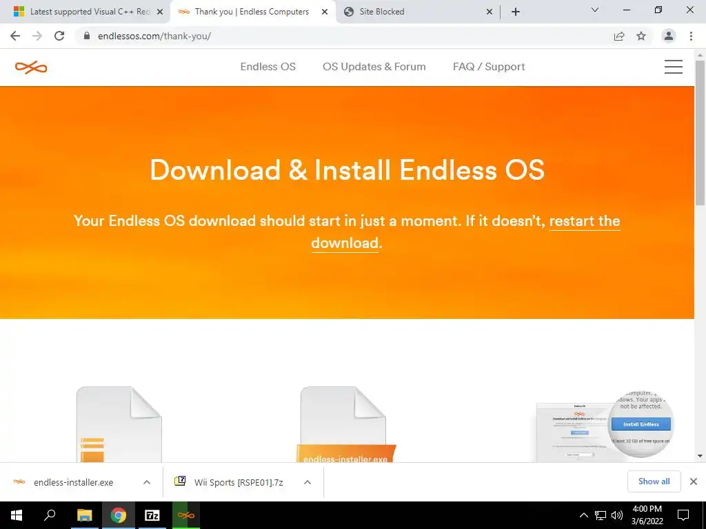Viewport: 706px width, 529px height.
Task: Reload the current page
Action: coord(59,36)
